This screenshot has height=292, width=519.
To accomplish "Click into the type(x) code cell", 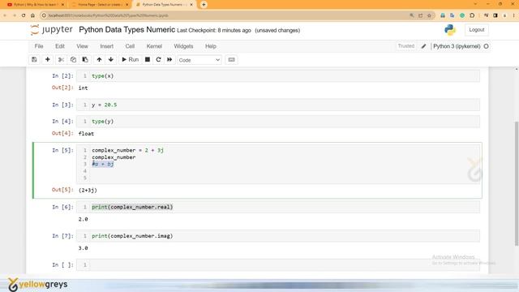I will (277, 75).
